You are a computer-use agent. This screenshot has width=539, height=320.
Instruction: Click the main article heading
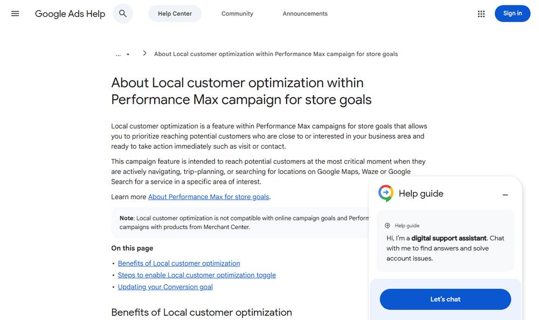click(241, 91)
